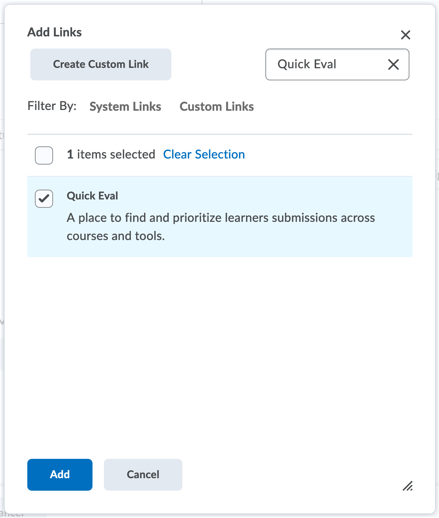Toggle the select-all checkbox
The width and height of the screenshot is (439, 518).
click(x=44, y=155)
